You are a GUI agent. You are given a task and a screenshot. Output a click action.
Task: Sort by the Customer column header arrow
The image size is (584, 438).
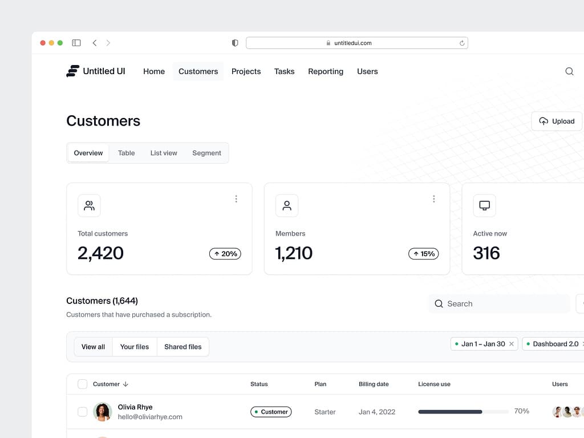click(x=126, y=384)
